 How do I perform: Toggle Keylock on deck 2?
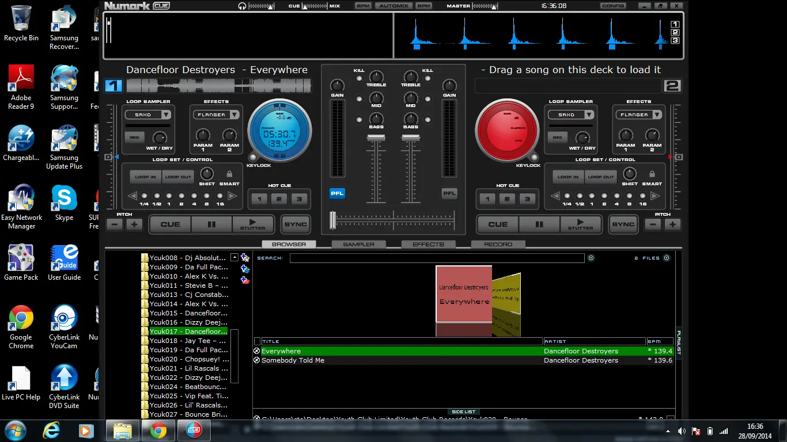[x=534, y=158]
